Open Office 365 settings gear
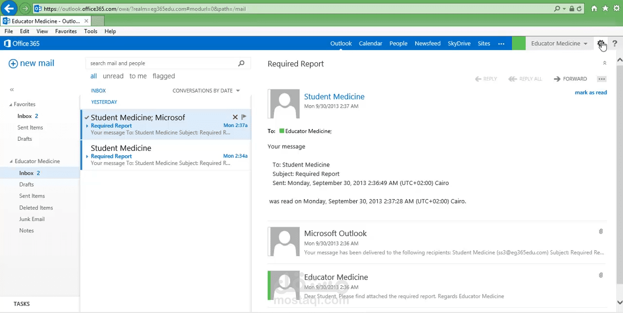 point(601,43)
